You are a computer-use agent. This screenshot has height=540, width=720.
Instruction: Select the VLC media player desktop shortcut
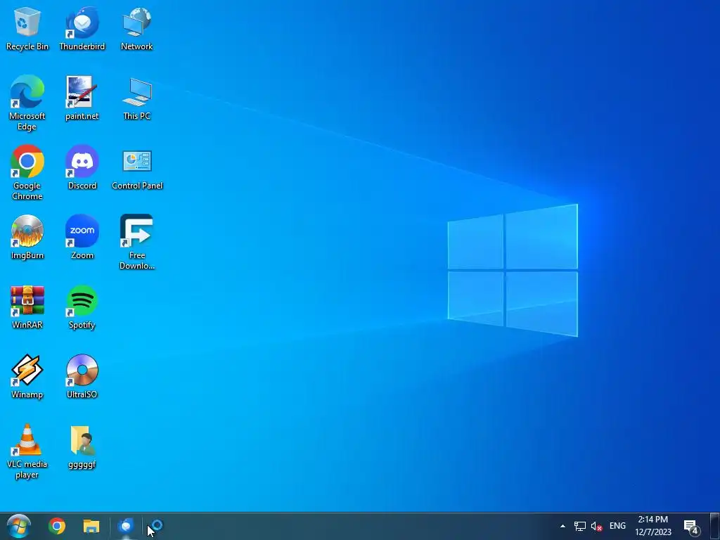point(27,451)
